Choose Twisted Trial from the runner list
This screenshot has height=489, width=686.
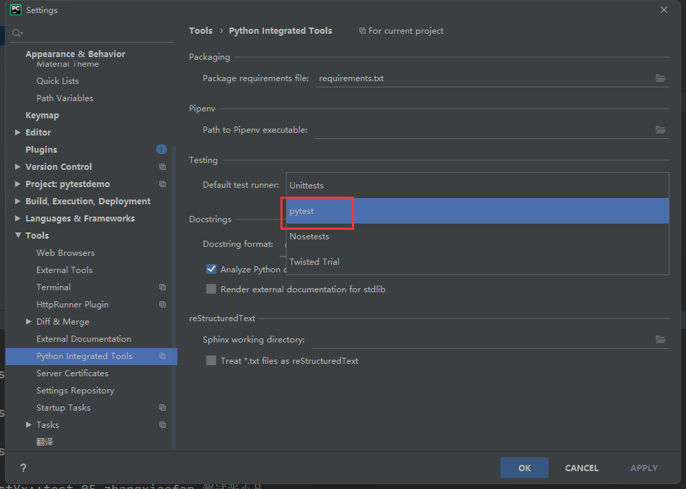tap(477, 261)
